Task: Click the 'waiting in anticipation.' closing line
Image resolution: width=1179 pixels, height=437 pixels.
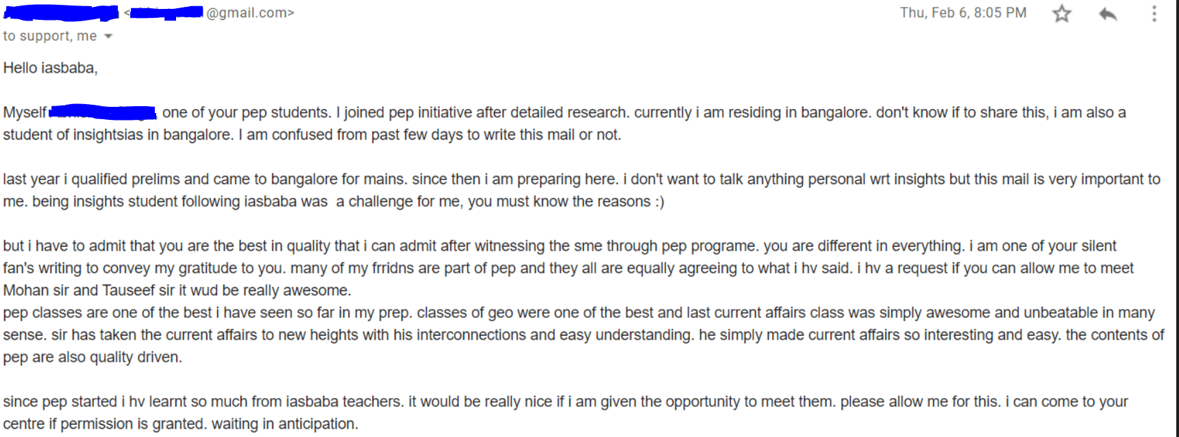Action: click(284, 424)
